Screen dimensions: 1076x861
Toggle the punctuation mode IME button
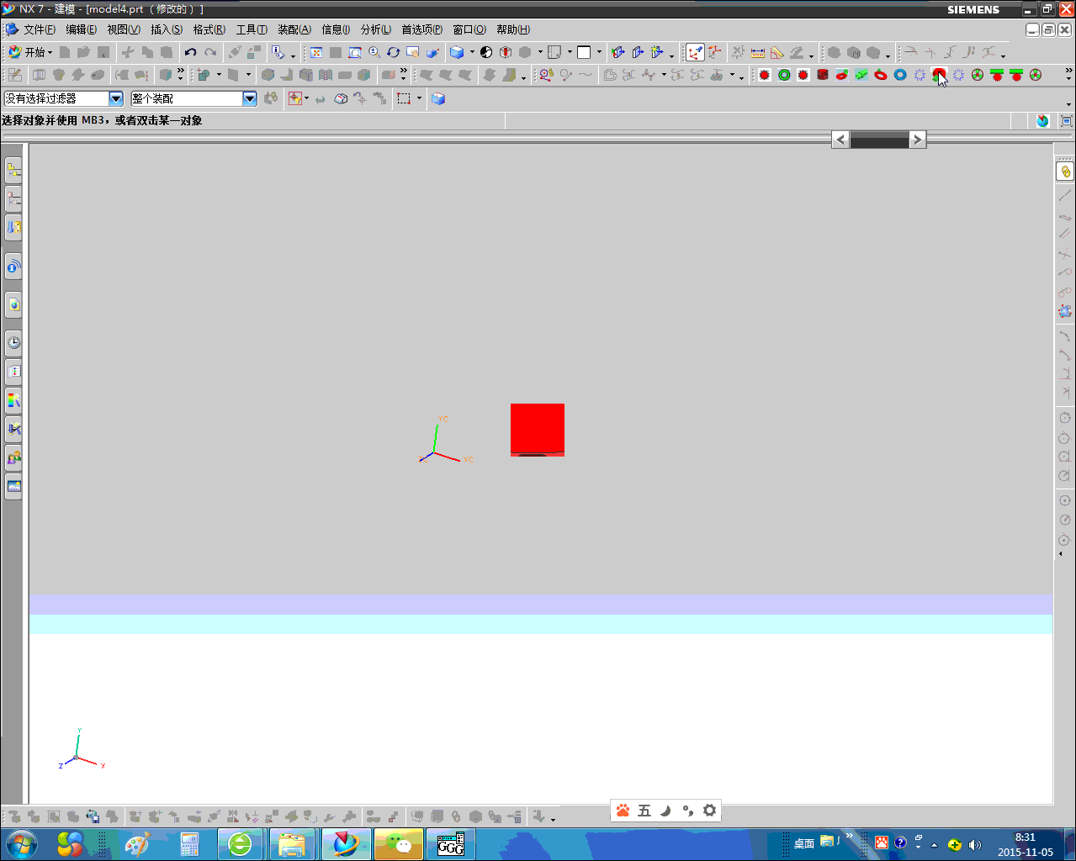687,811
